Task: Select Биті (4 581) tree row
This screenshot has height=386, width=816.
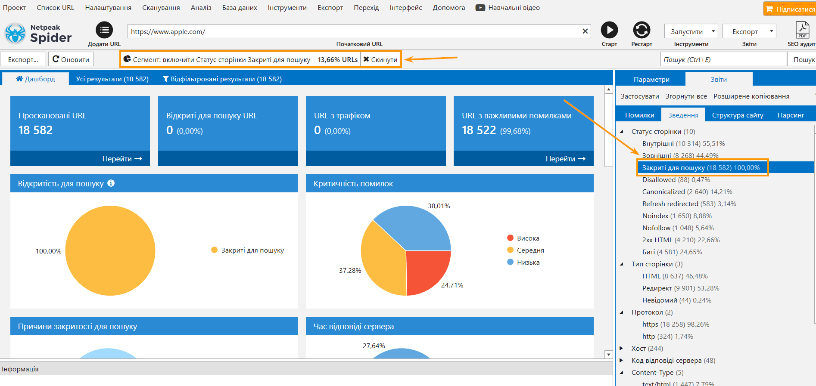Action: point(672,252)
